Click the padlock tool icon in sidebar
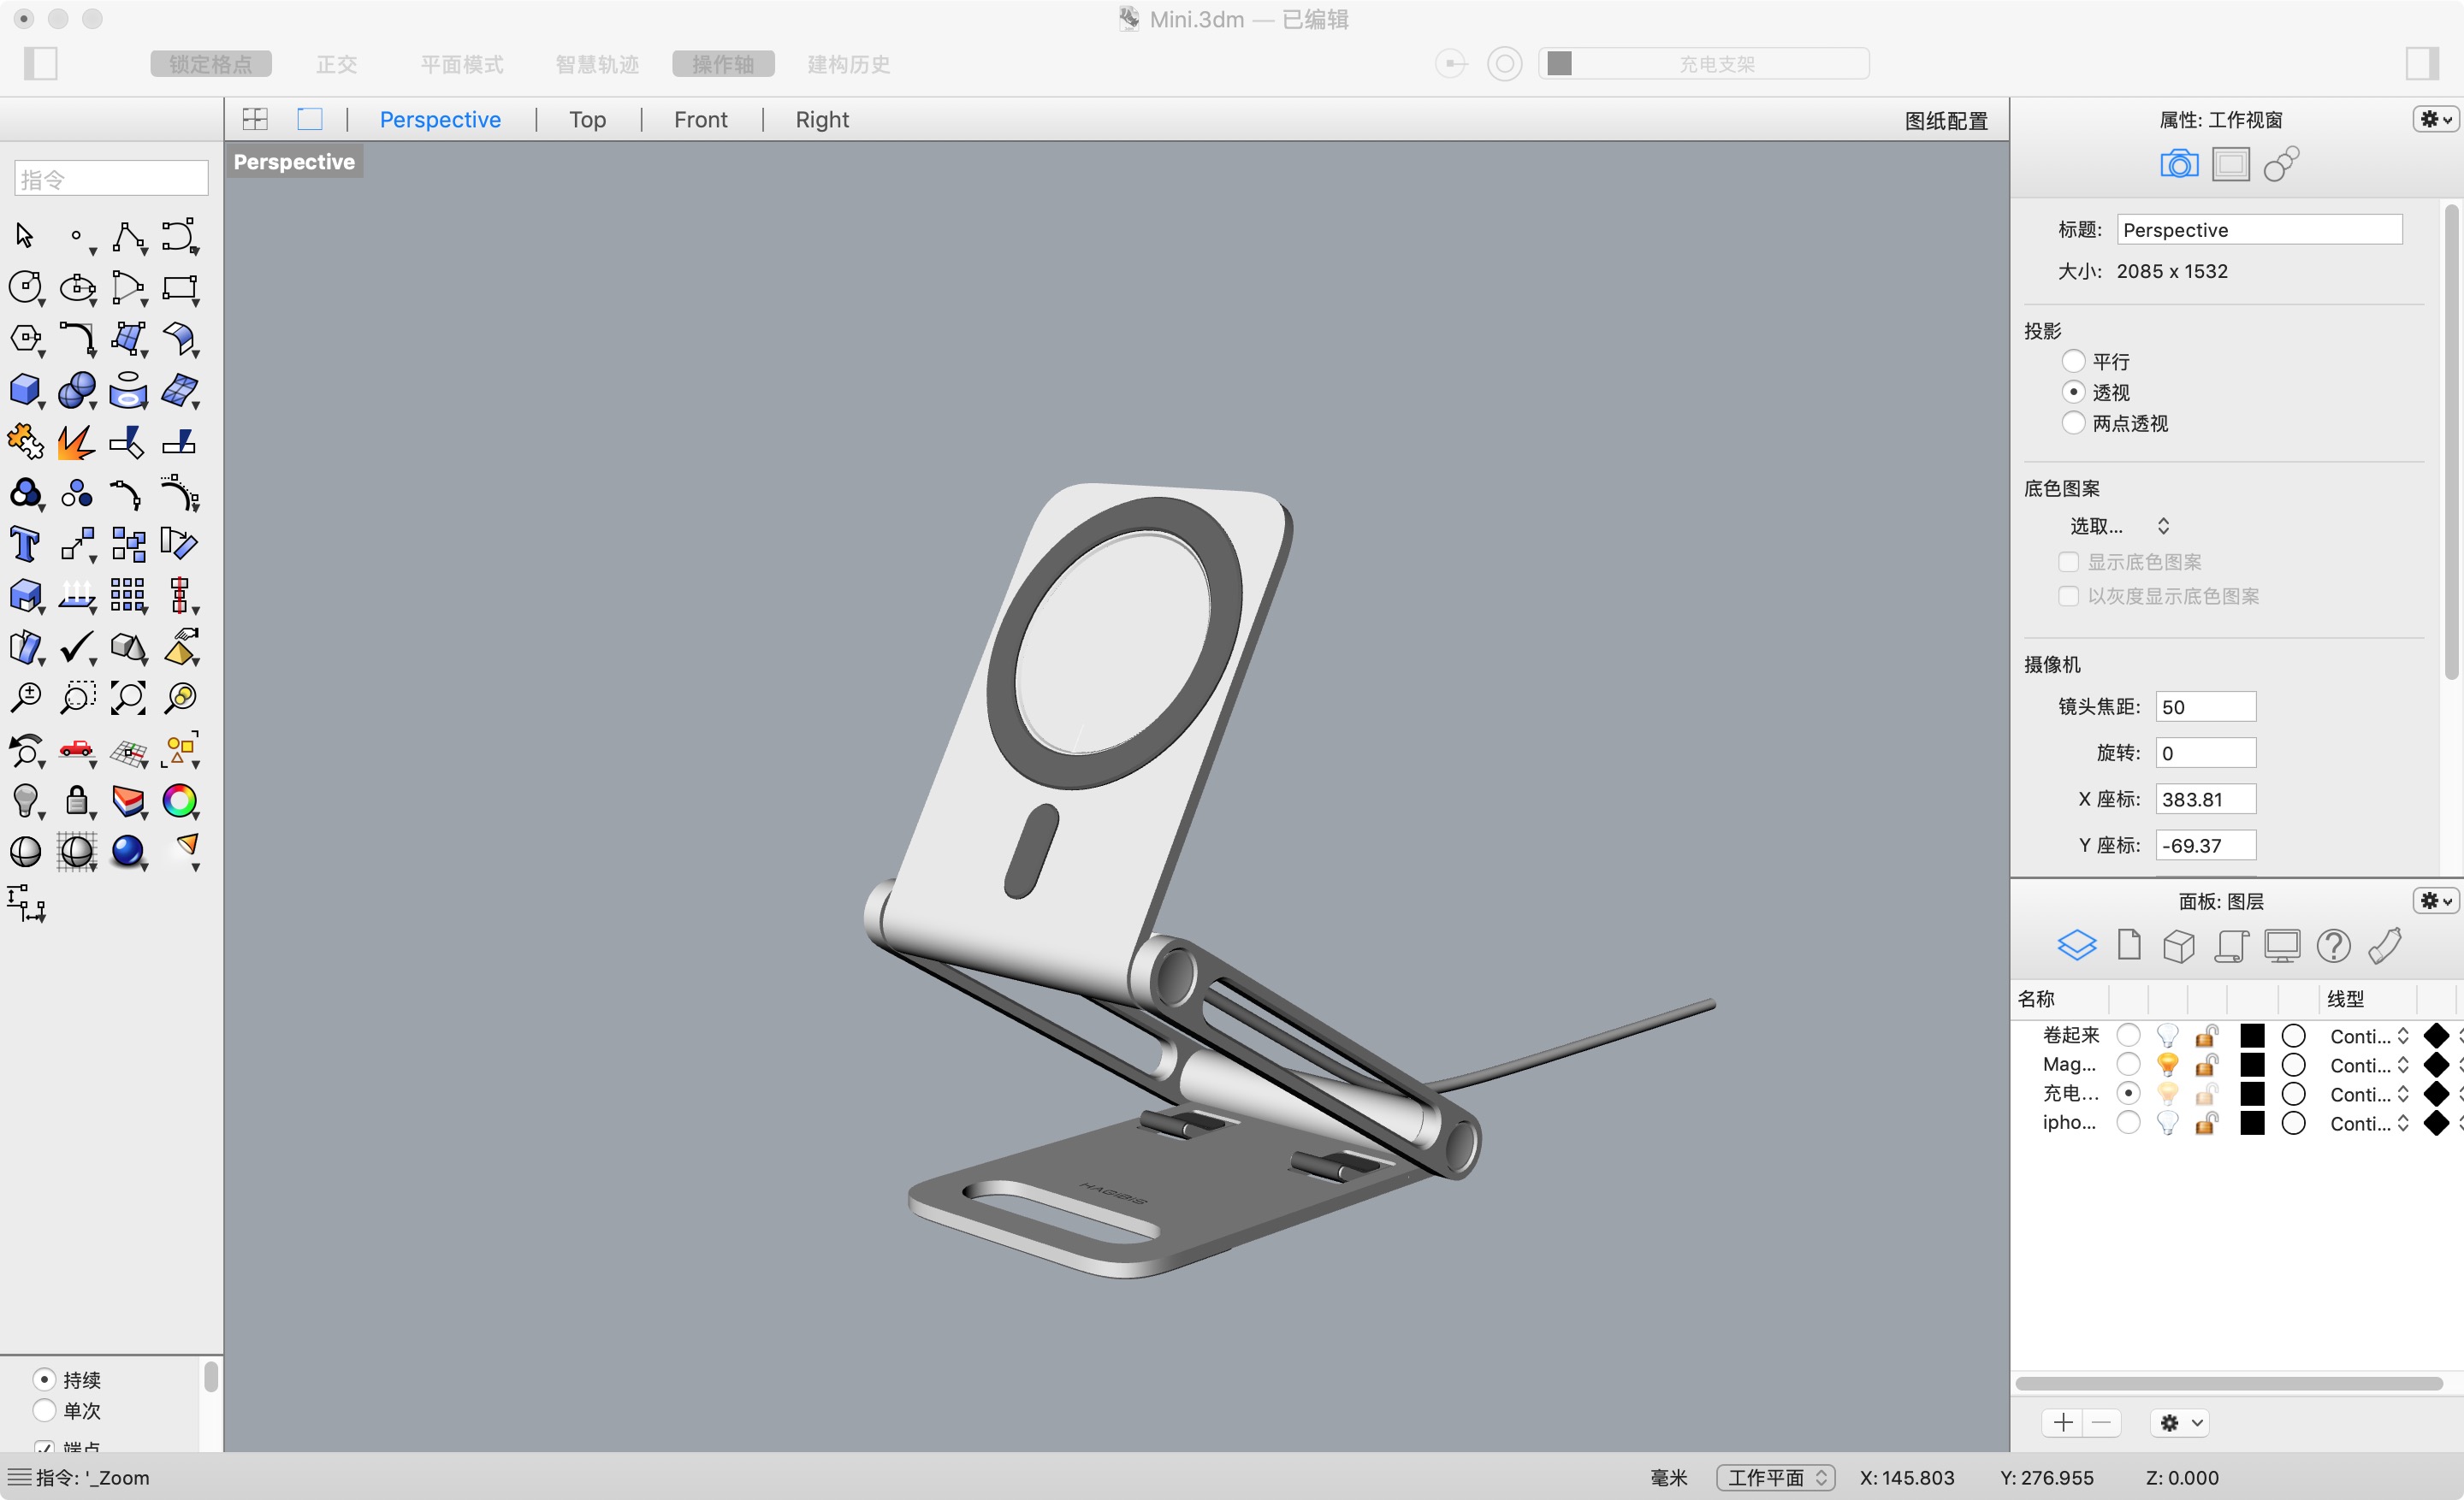 (x=77, y=800)
